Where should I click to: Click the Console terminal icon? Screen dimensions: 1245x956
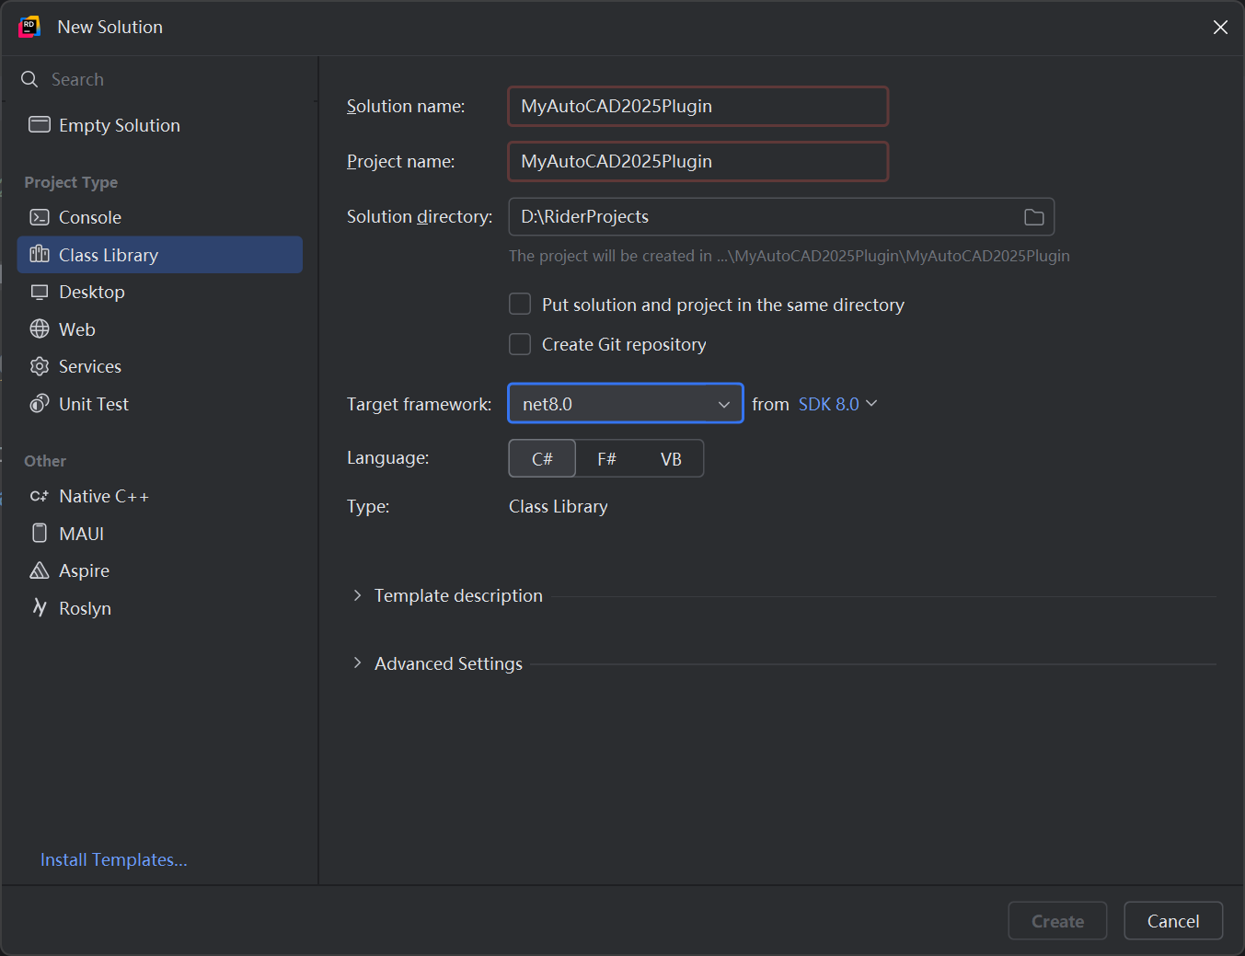[x=40, y=217]
